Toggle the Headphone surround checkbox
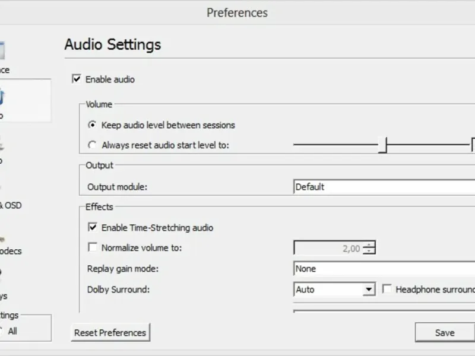This screenshot has width=475, height=356. click(x=387, y=289)
